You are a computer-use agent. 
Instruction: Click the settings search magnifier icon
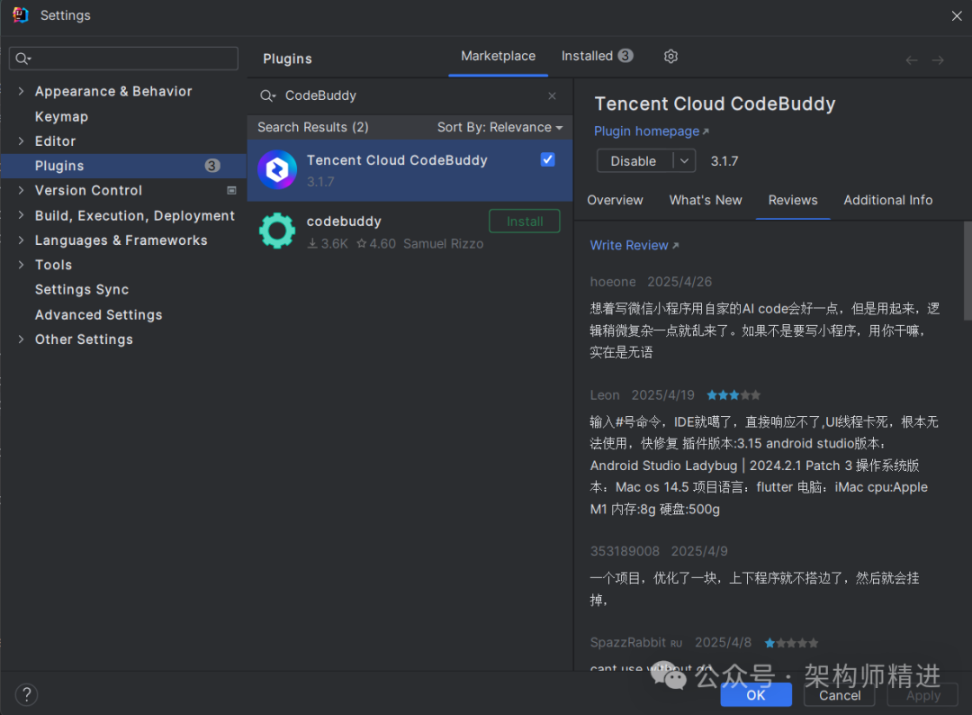pyautogui.click(x=22, y=59)
